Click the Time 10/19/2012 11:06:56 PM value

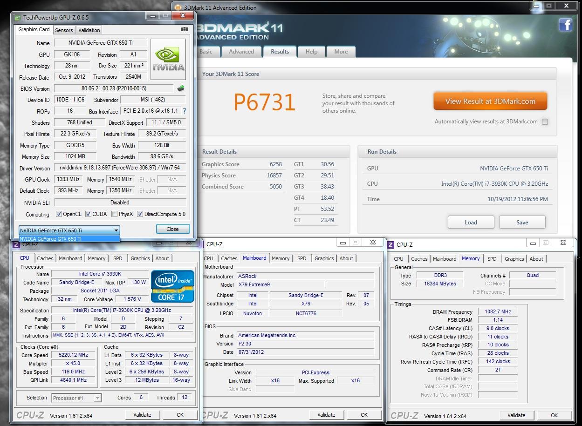tap(518, 199)
